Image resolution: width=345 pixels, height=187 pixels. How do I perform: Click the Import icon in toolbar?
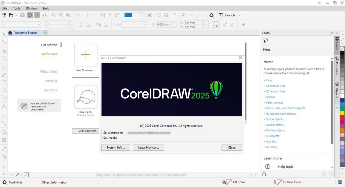[102, 15]
